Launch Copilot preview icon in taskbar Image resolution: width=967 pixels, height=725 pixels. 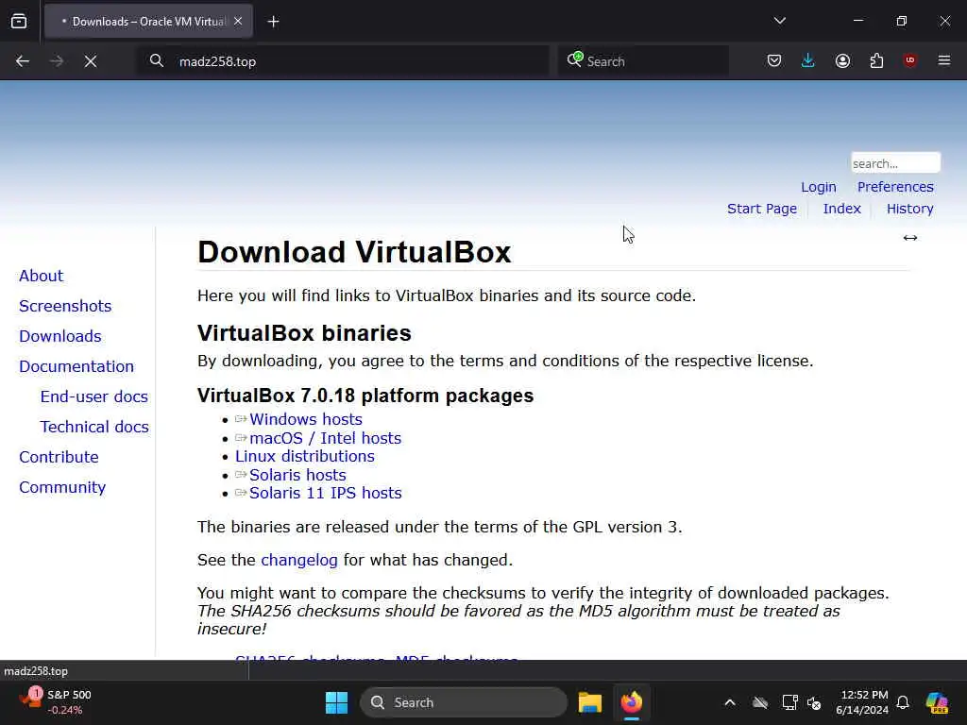click(x=937, y=702)
